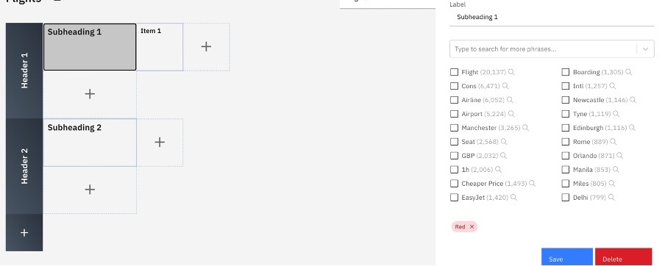Click the magnifier icon next to Flight
This screenshot has height=266, width=665.
pyautogui.click(x=511, y=72)
